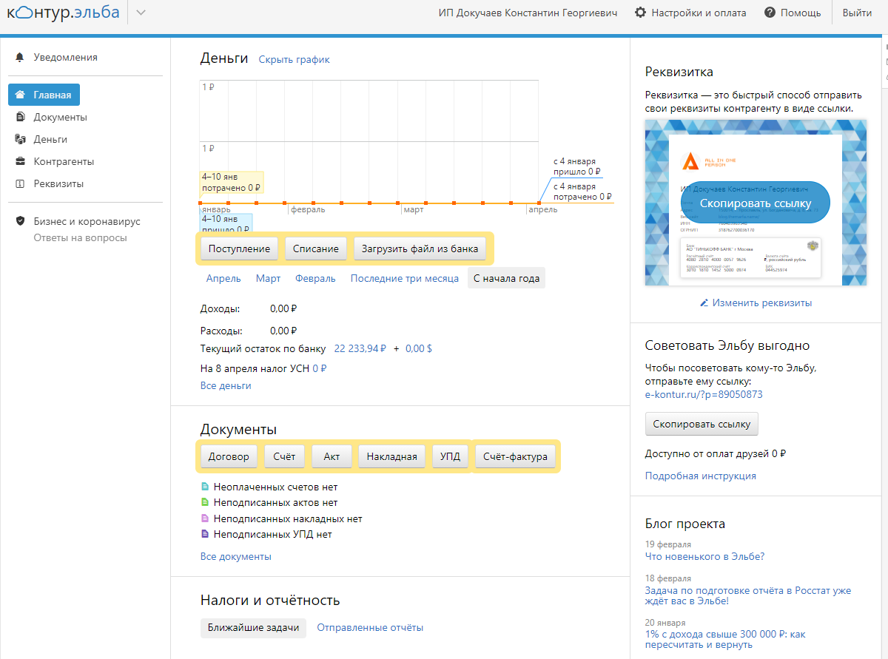The width and height of the screenshot is (888, 659).
Task: Open blog post Что новенького в Эльбе?
Action: click(704, 556)
